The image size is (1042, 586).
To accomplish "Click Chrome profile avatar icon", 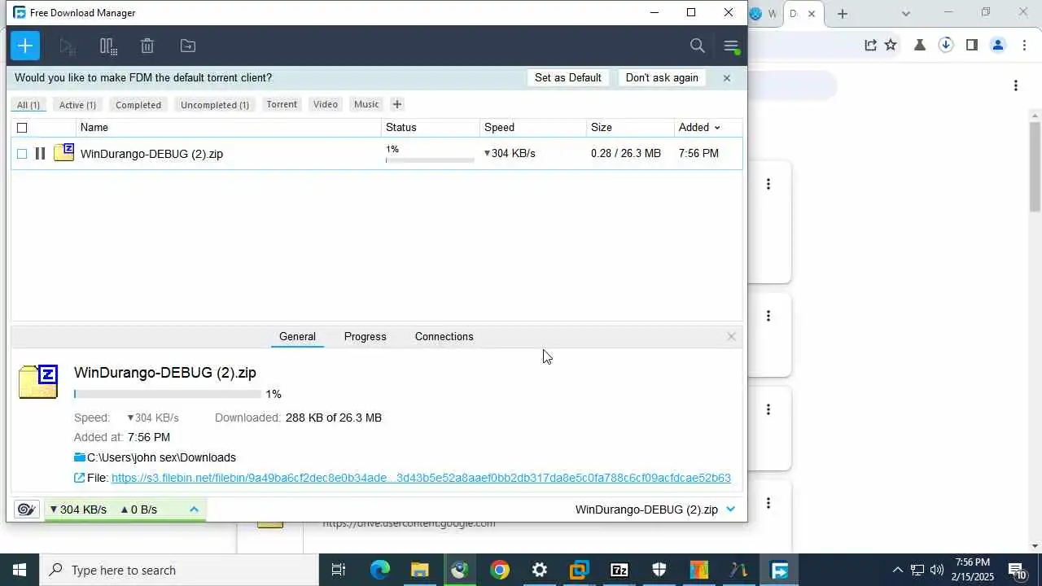I will [x=998, y=45].
